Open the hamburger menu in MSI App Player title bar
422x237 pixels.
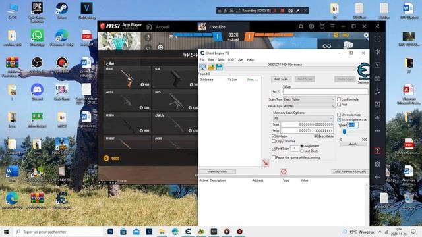coord(332,26)
